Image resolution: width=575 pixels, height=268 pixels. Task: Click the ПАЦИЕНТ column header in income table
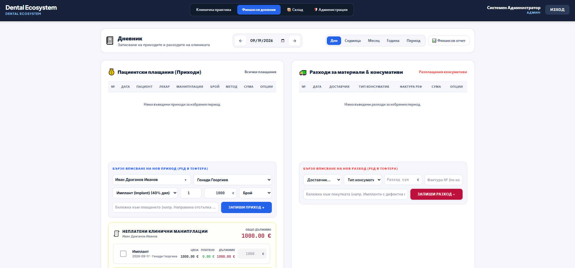(x=144, y=87)
